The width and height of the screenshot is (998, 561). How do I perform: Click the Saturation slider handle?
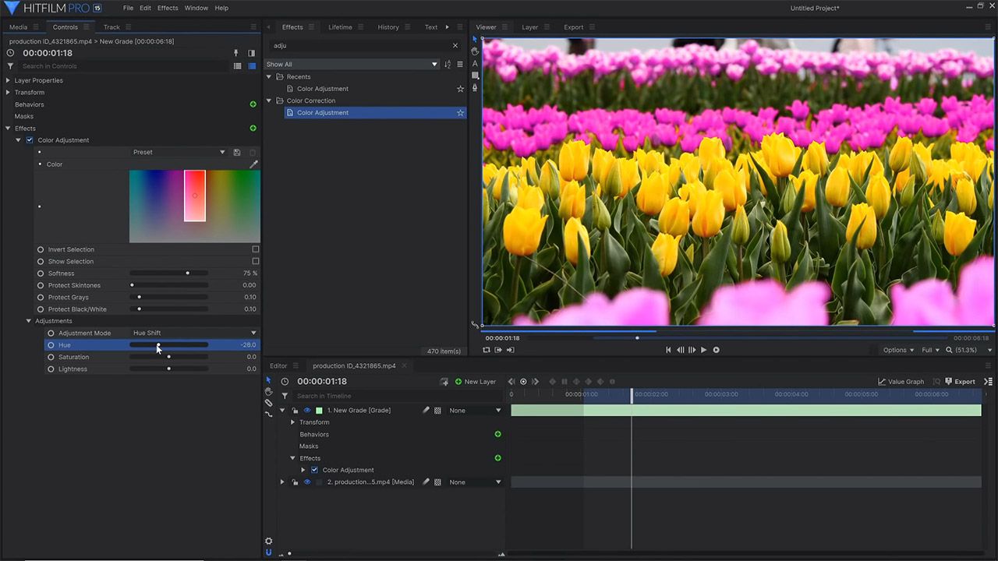pyautogui.click(x=169, y=357)
